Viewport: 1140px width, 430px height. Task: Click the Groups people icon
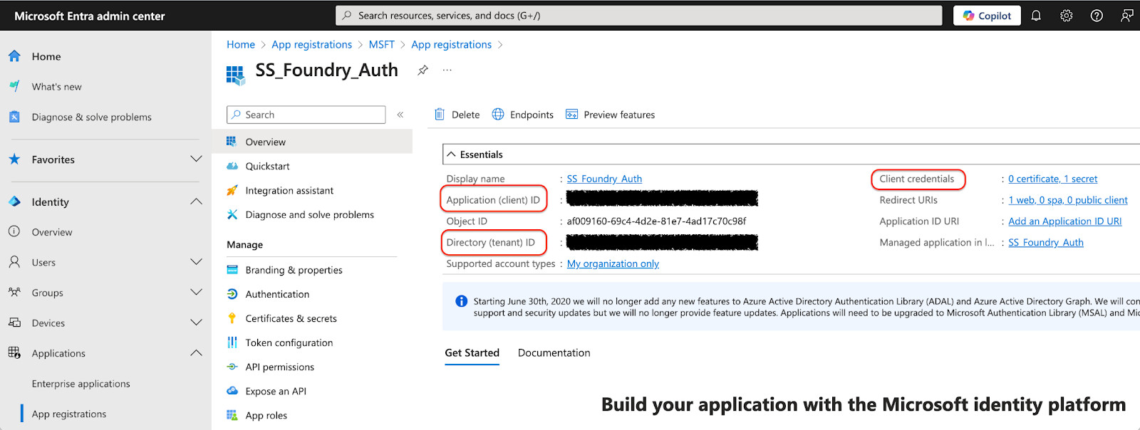14,292
